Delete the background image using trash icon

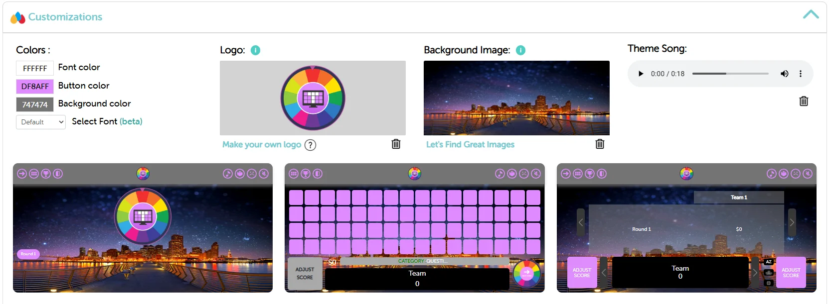[x=600, y=144]
